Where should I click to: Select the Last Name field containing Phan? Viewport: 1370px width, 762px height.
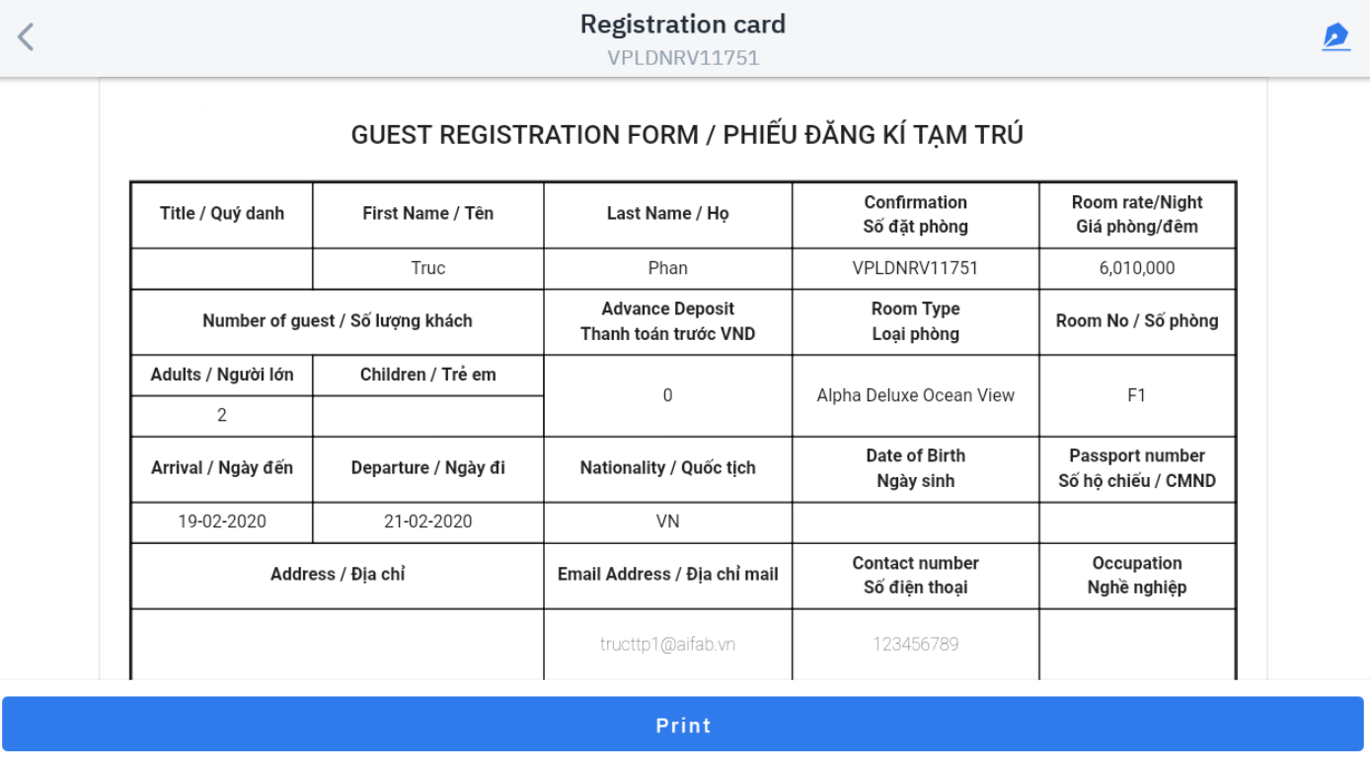667,268
